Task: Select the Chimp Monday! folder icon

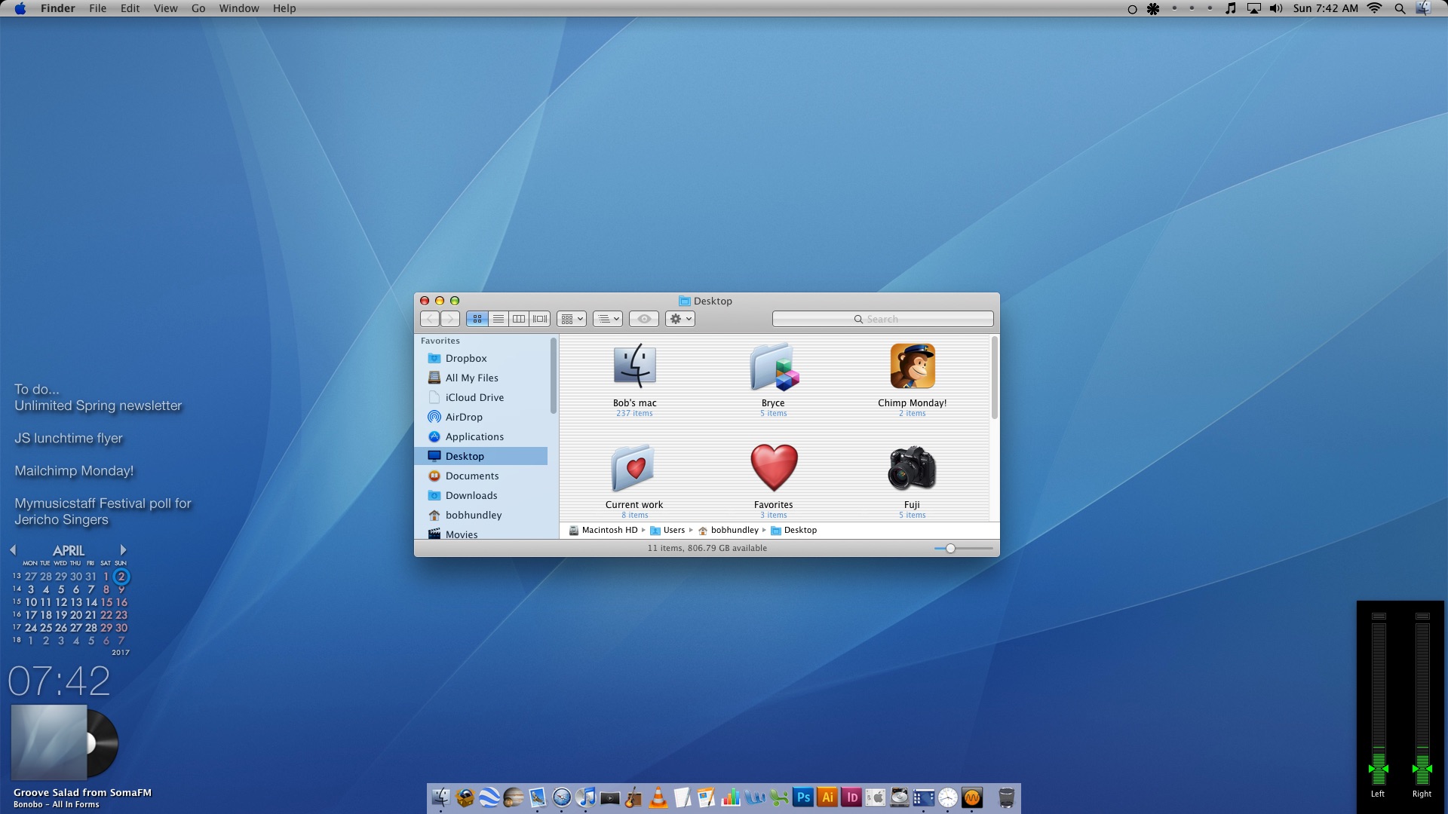Action: pos(912,367)
